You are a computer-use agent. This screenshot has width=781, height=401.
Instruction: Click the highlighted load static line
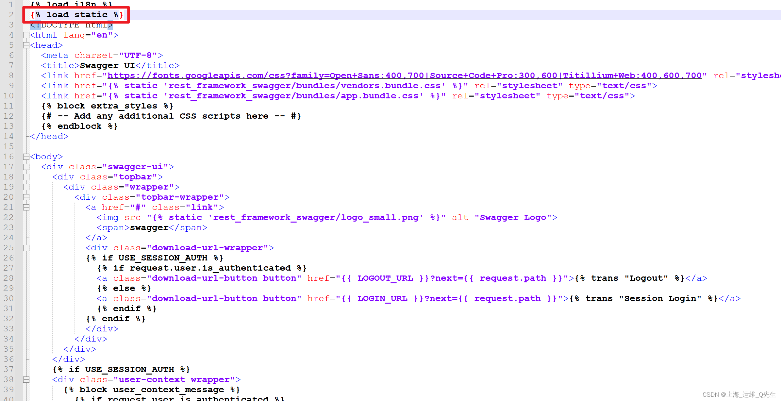[x=77, y=15]
